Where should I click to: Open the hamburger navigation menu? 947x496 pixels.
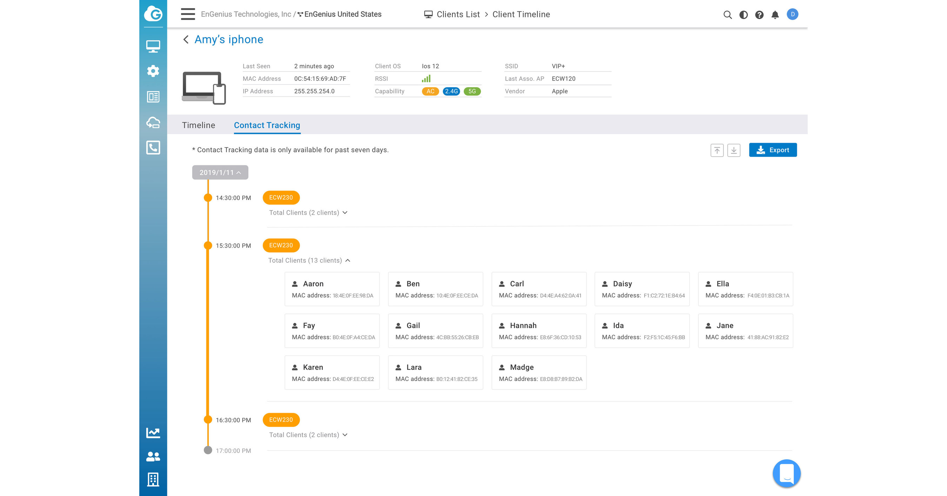coord(187,14)
